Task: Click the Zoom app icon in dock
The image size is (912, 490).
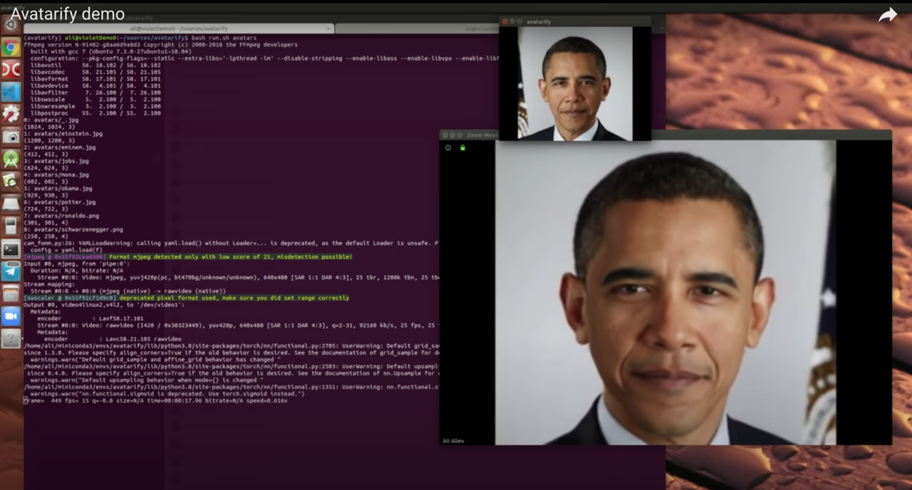Action: pyautogui.click(x=11, y=316)
